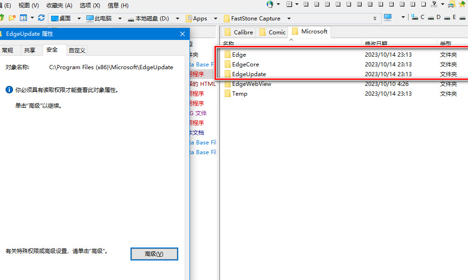Click the new folder icon in the toolbar
The image size is (468, 280).
(12, 18)
